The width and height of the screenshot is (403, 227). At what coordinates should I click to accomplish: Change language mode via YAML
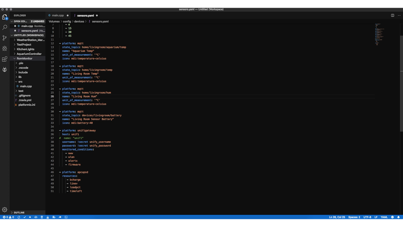(x=384, y=217)
